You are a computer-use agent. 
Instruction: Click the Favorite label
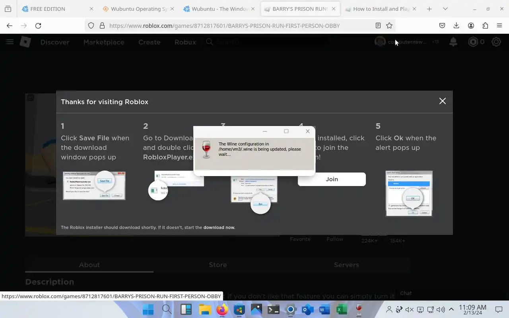pos(300,239)
